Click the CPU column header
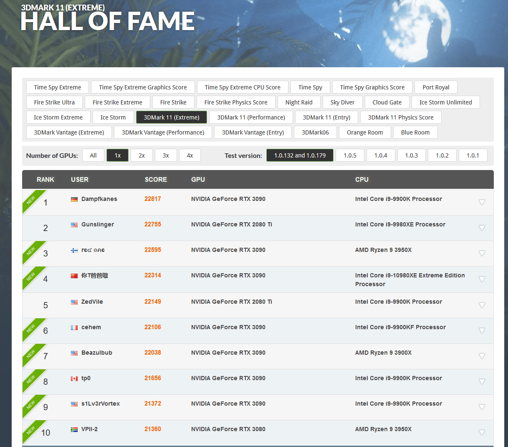 click(362, 180)
